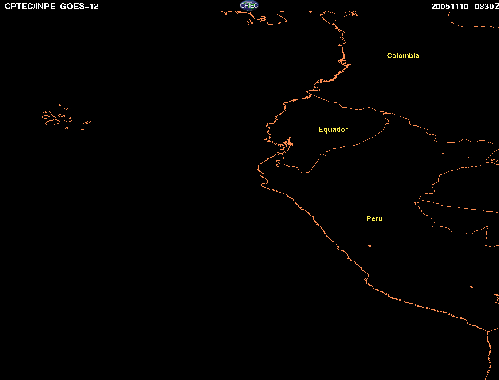Screen dimensions: 499x380
Task: Click the 0830Z time stamp
Action: click(x=487, y=7)
